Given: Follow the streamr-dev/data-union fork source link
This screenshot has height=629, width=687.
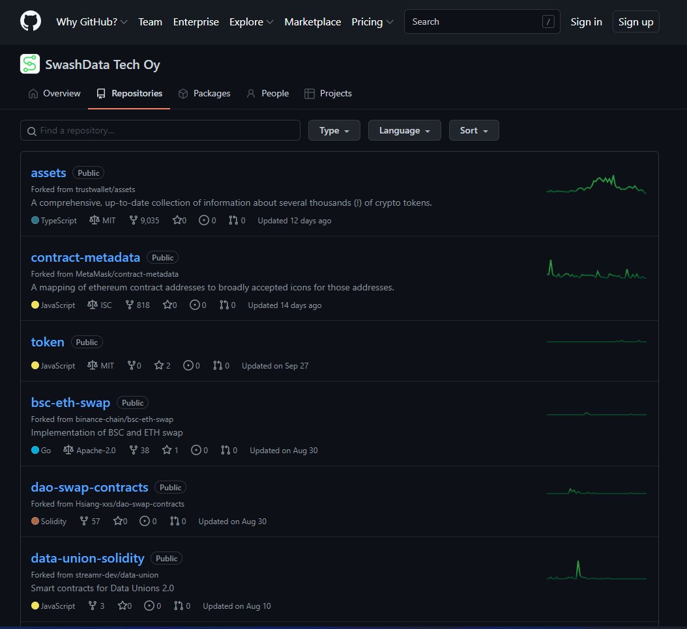Looking at the screenshot, I should click(117, 575).
